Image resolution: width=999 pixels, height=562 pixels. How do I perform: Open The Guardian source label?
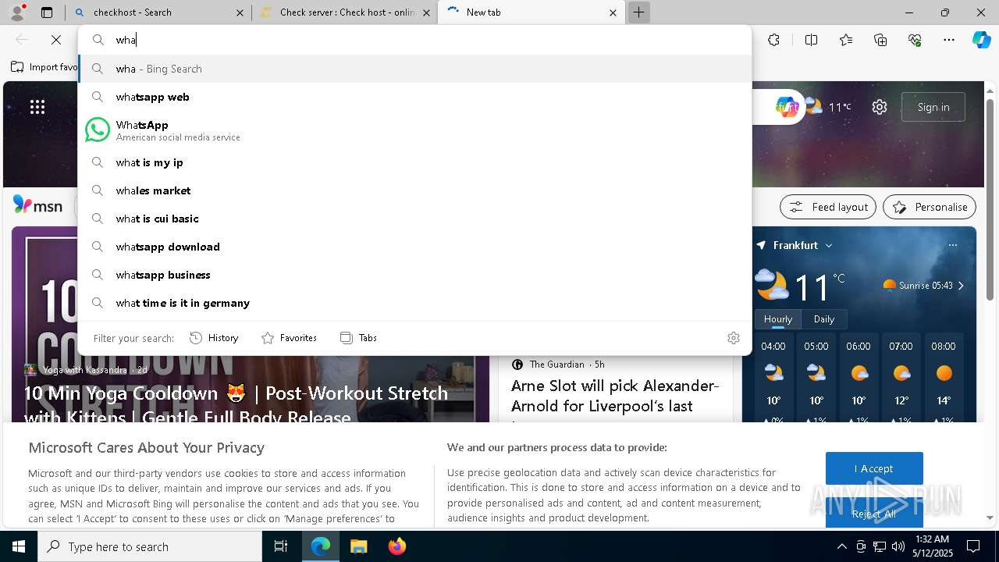[556, 365]
